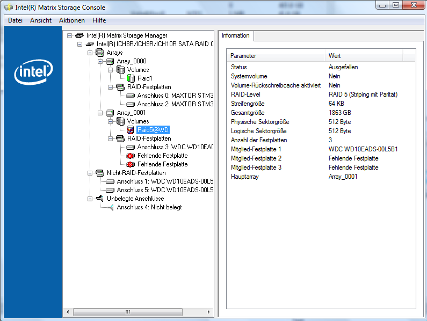Collapse the Array_0000 node
This screenshot has width=427, height=321.
[100, 61]
